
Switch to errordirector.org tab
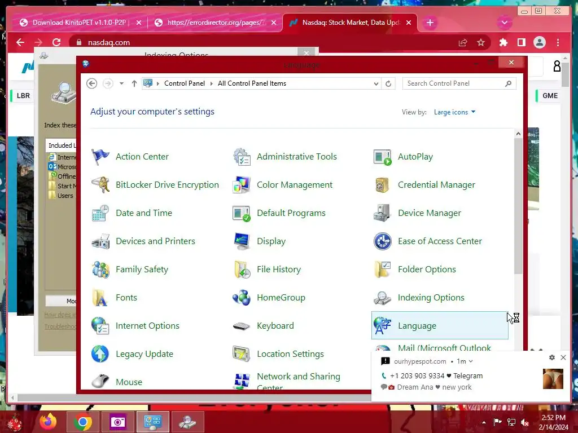(x=216, y=23)
